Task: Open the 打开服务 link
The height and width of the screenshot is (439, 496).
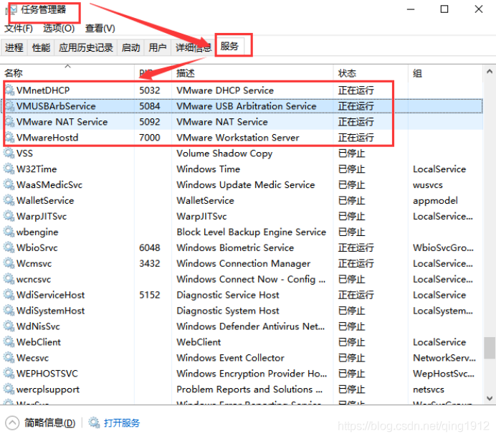Action: 122,423
